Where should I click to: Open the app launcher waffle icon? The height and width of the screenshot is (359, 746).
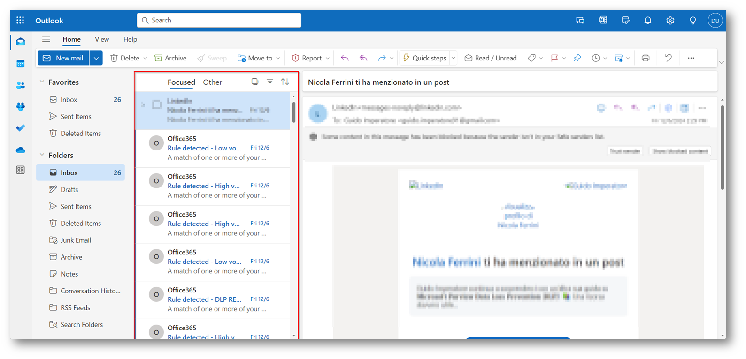click(20, 21)
